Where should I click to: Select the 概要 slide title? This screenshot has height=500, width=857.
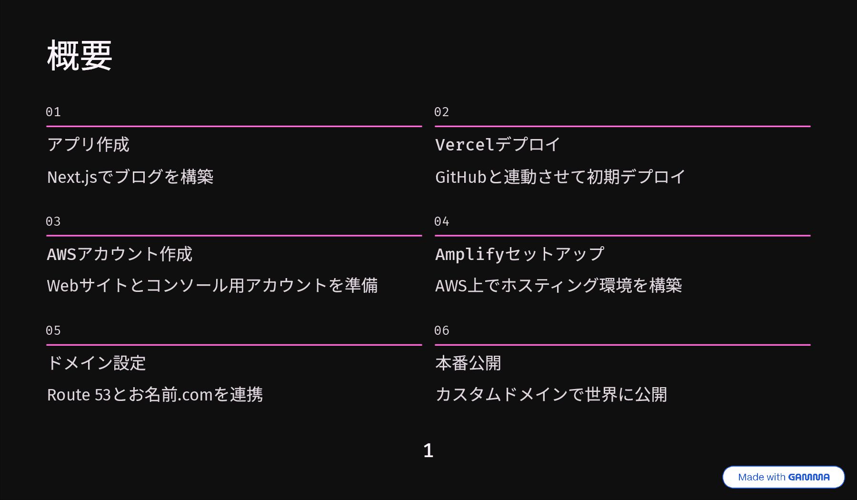click(80, 56)
